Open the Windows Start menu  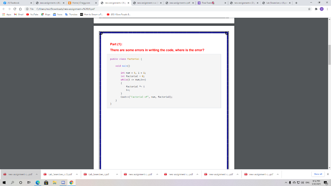(x=4, y=183)
